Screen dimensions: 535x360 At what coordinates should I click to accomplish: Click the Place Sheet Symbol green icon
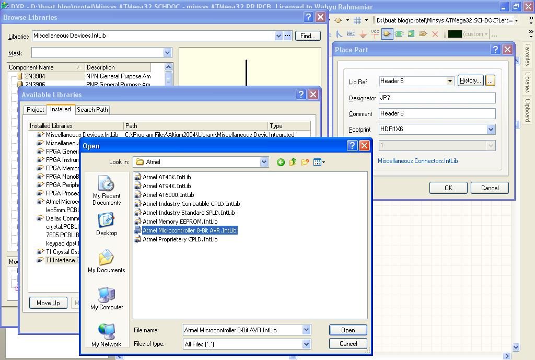coord(399,34)
